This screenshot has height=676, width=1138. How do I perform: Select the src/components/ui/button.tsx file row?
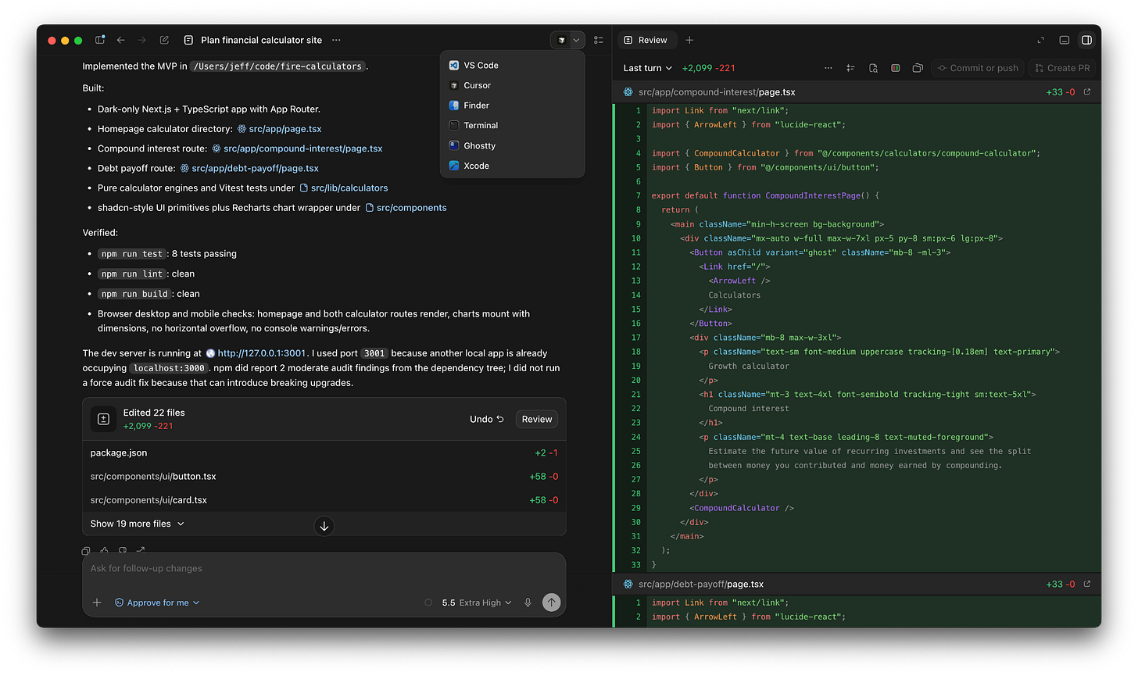tap(324, 477)
